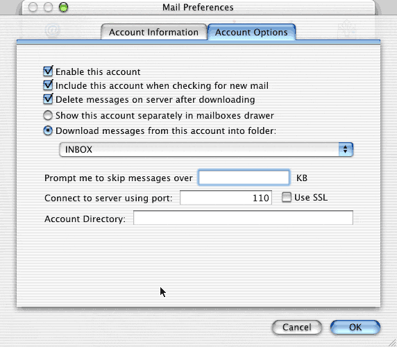Switch to the Account Information tab
397x347 pixels.
pyautogui.click(x=153, y=32)
